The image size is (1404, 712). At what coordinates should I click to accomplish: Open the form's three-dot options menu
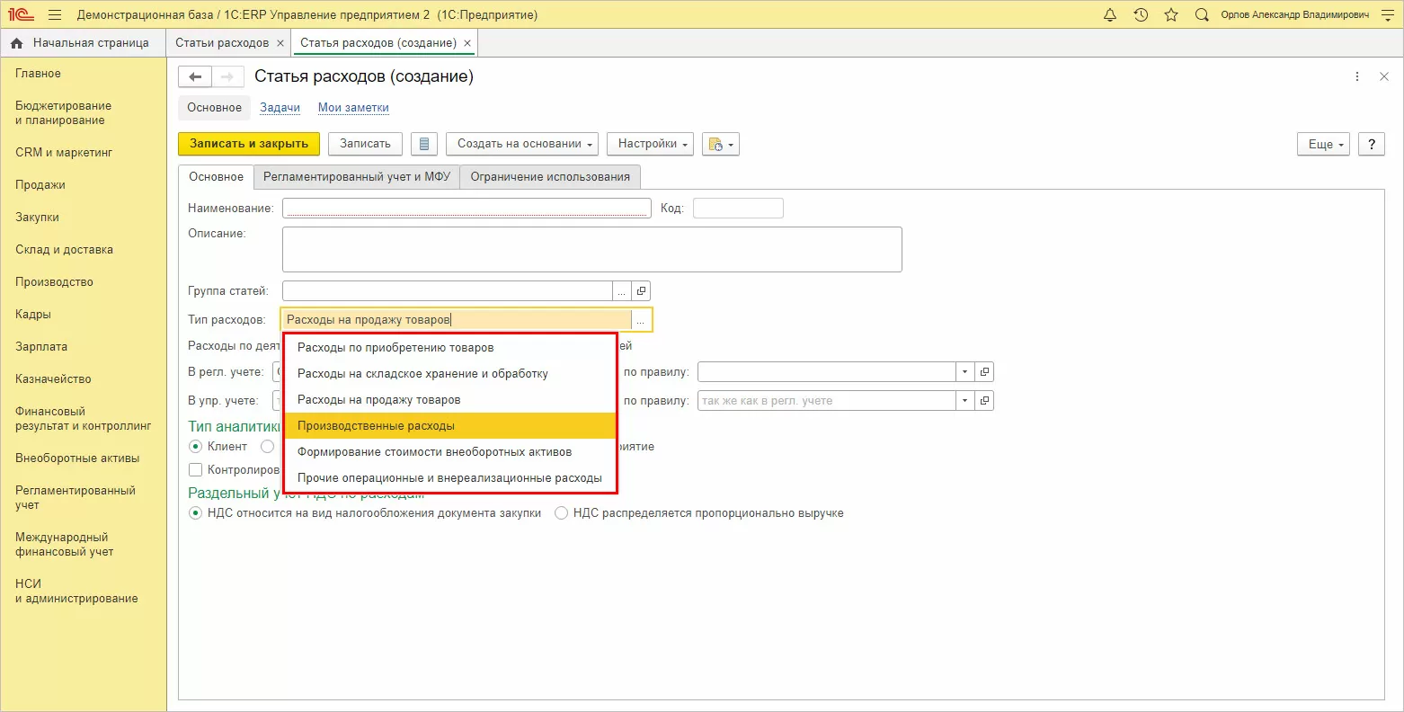point(1357,77)
